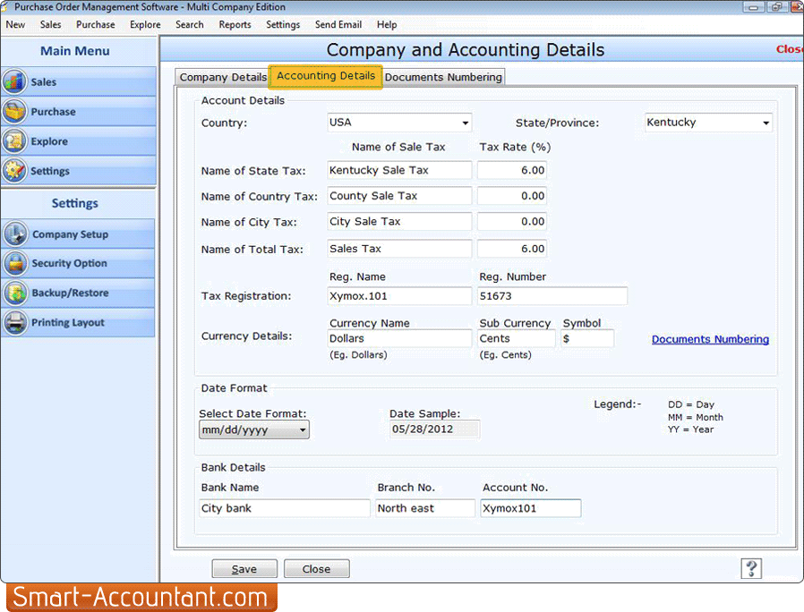Screen dimensions: 804x612
Task: Switch to the Company Details tab
Action: pos(222,77)
